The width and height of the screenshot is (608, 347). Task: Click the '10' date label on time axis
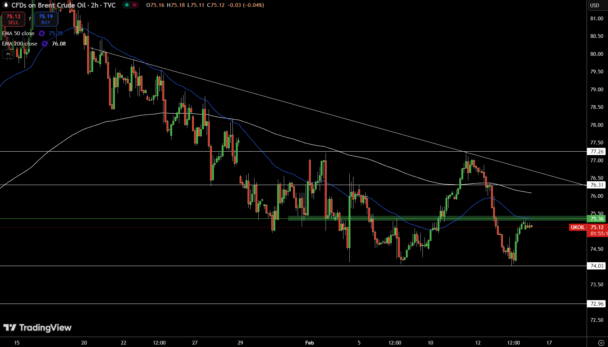click(430, 343)
